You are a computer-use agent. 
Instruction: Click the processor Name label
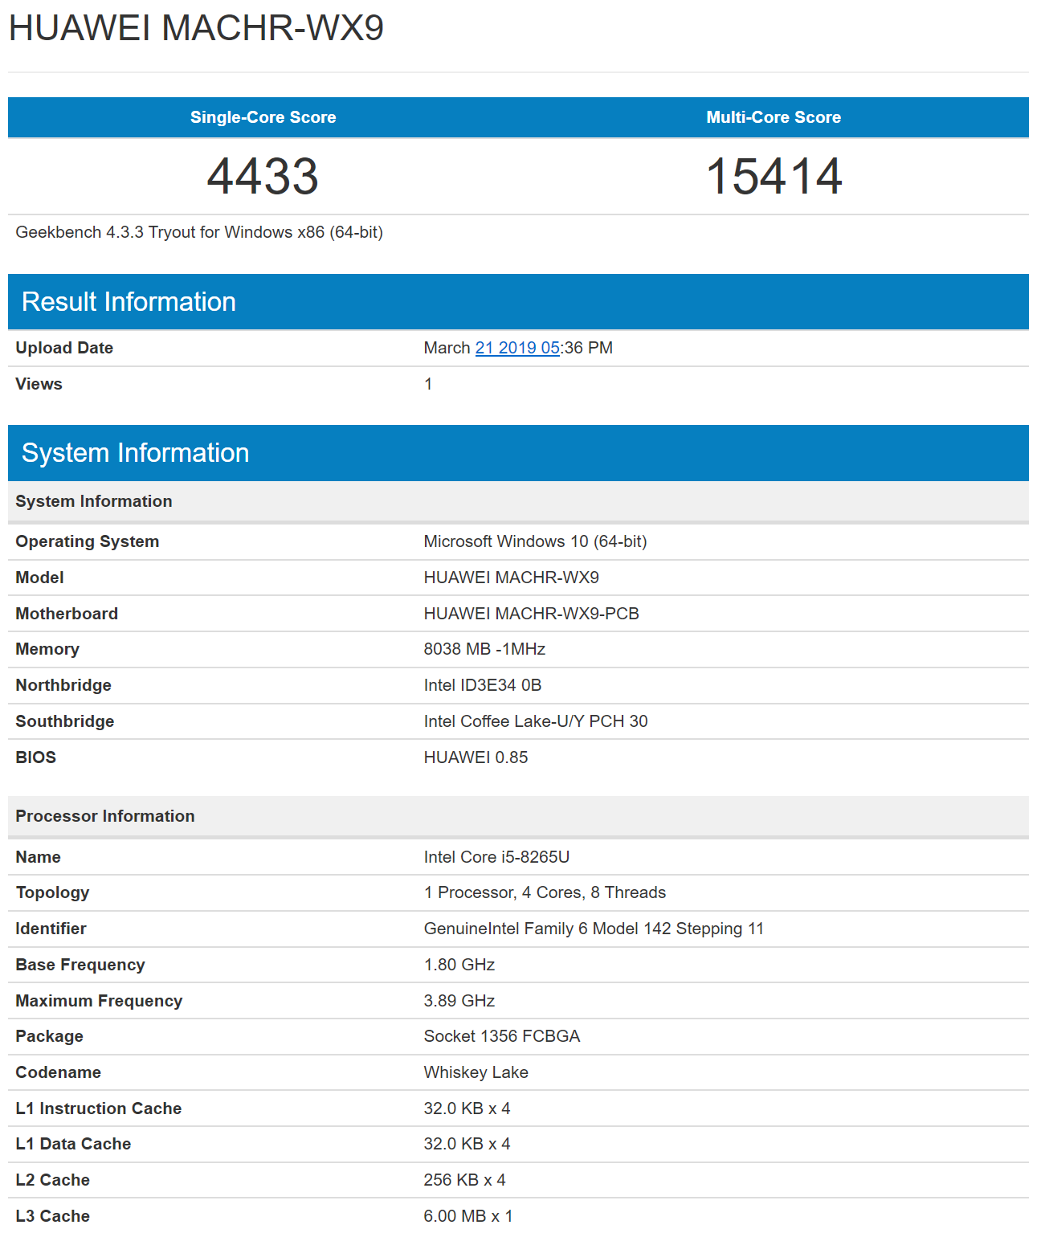point(39,857)
